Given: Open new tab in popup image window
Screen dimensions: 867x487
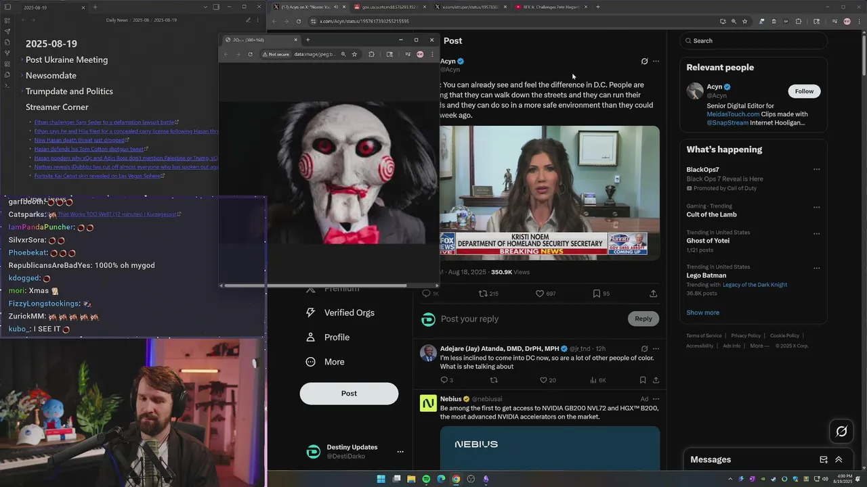Looking at the screenshot, I should (308, 40).
